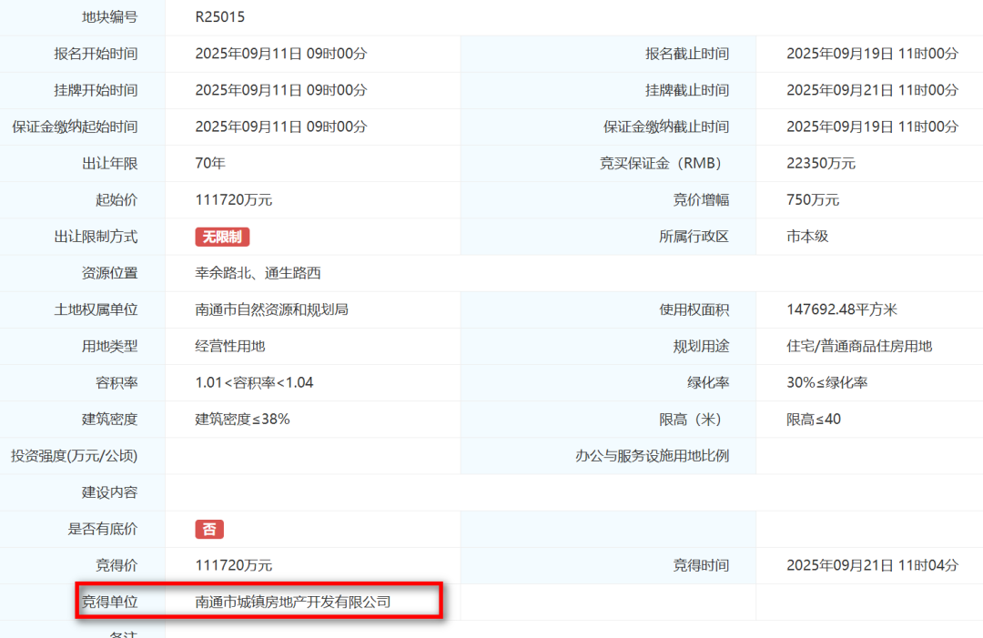Select 南通市自然资源和规划局 land owner text
The width and height of the screenshot is (983, 638).
271,309
